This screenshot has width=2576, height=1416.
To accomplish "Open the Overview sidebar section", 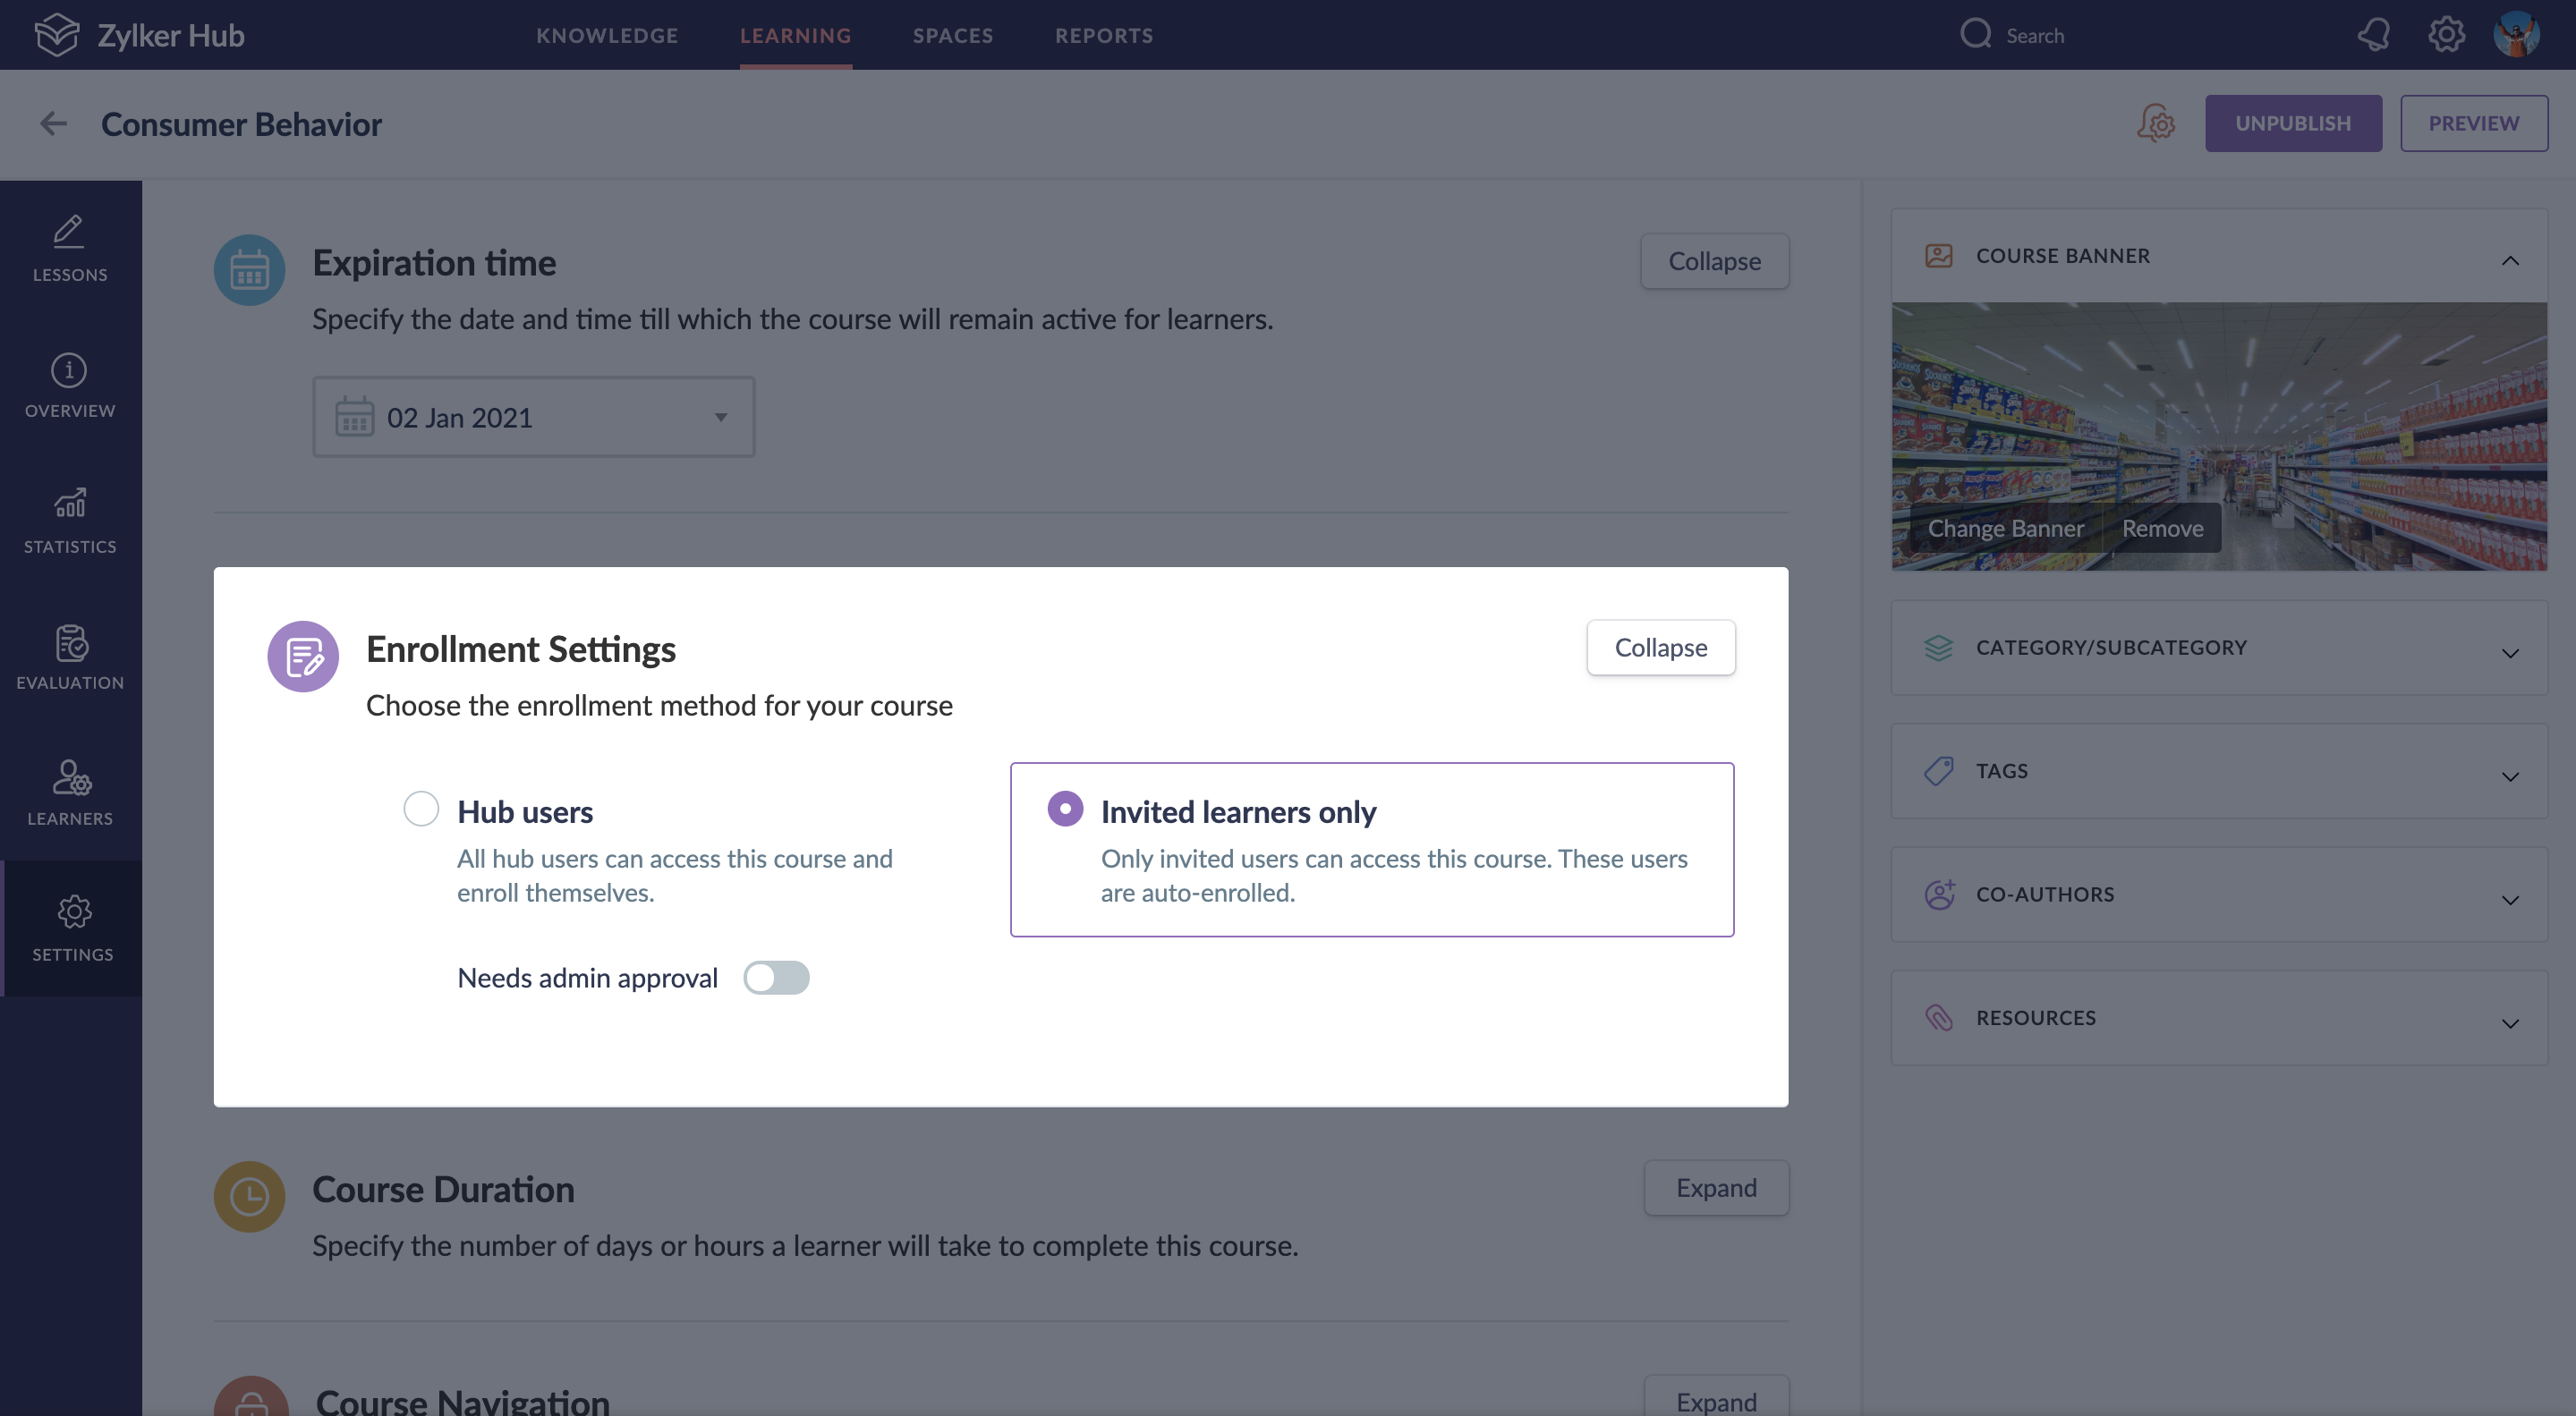I will (x=70, y=385).
